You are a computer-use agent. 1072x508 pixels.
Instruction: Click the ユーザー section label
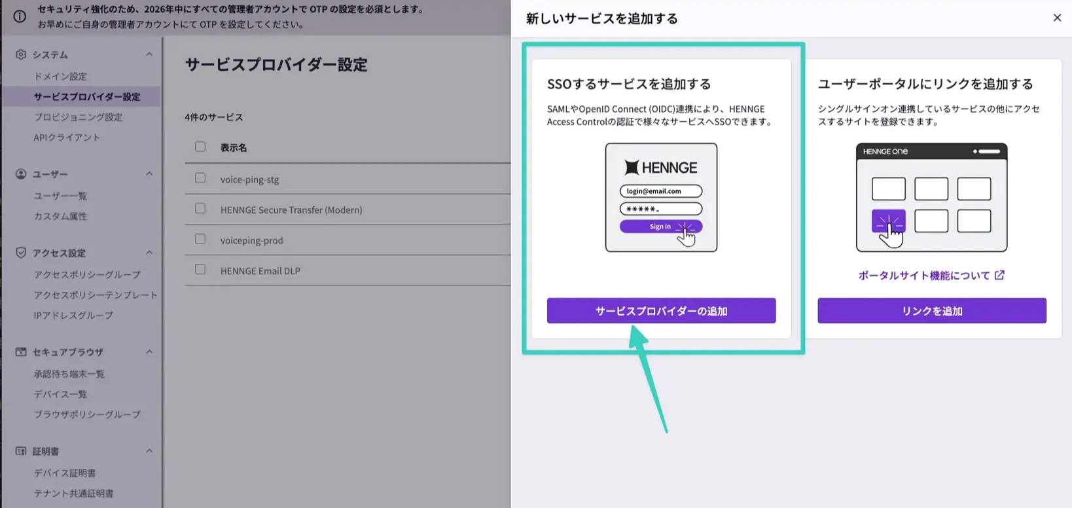(50, 174)
